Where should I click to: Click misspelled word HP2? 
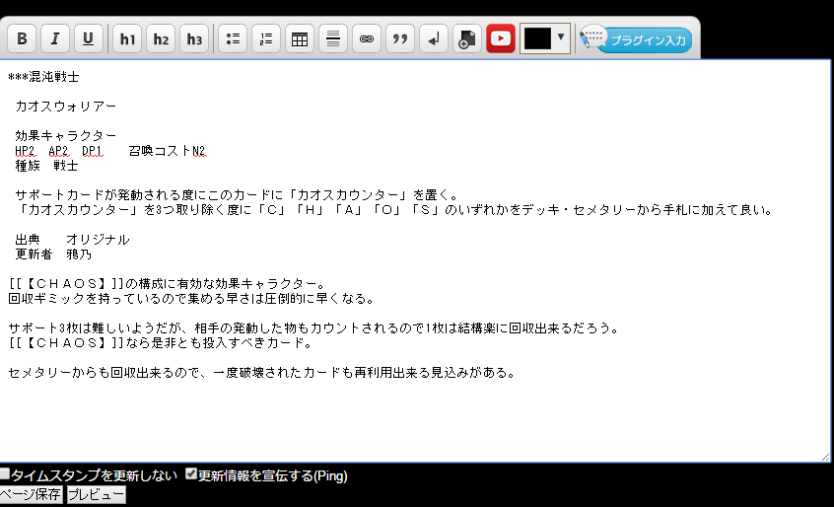pos(25,151)
